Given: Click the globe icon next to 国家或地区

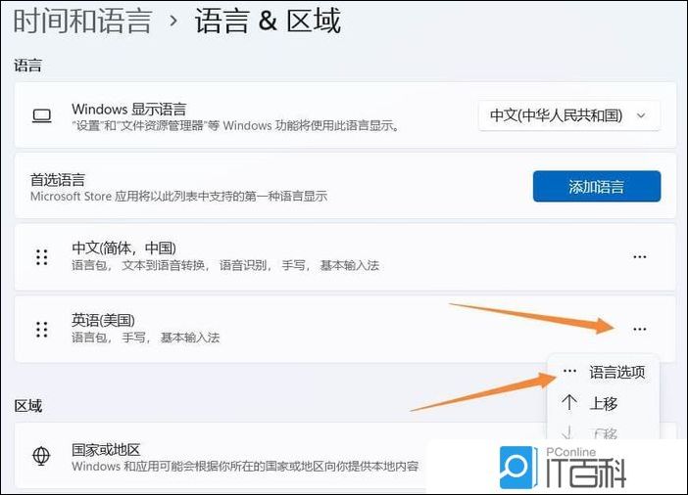Looking at the screenshot, I should tap(41, 456).
